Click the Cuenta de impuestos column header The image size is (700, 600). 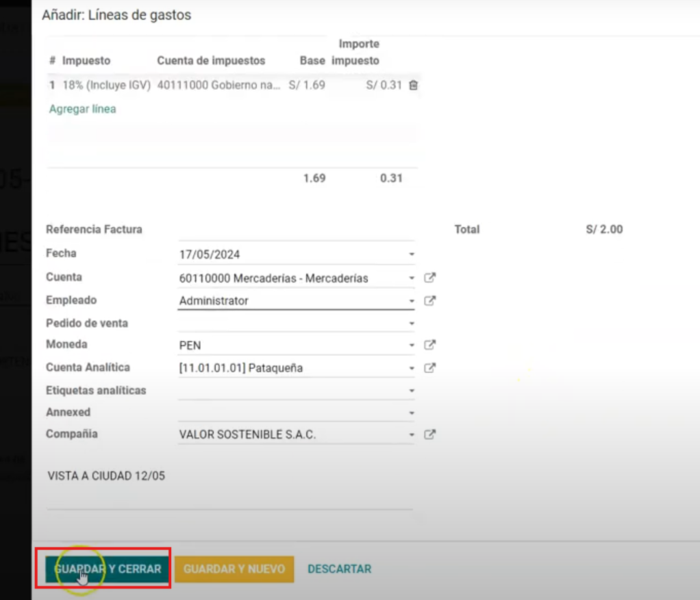(210, 60)
